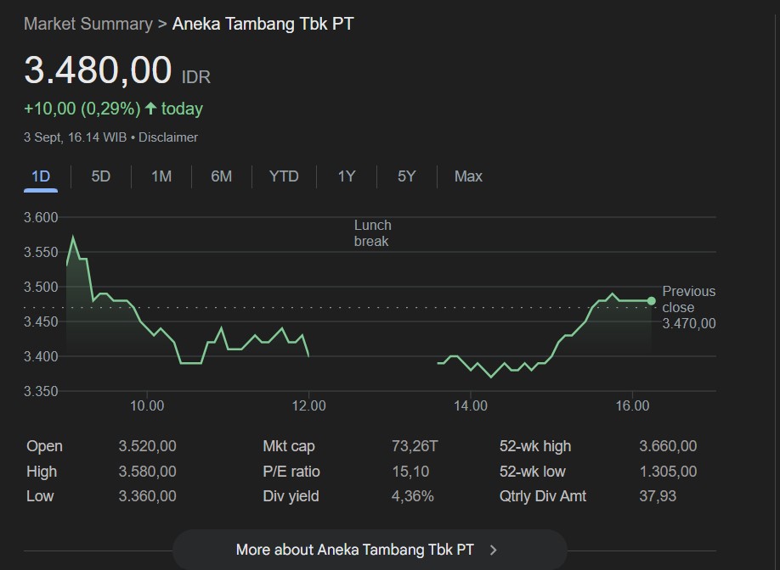Click the green up arrow next to today
Screen dimensions: 780x570
click(150, 109)
